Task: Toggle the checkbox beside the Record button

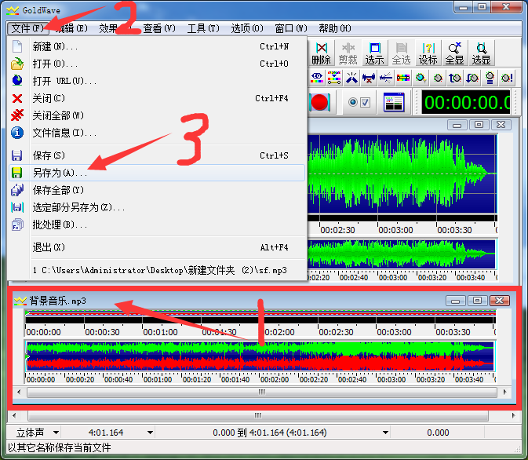Action: [x=364, y=102]
